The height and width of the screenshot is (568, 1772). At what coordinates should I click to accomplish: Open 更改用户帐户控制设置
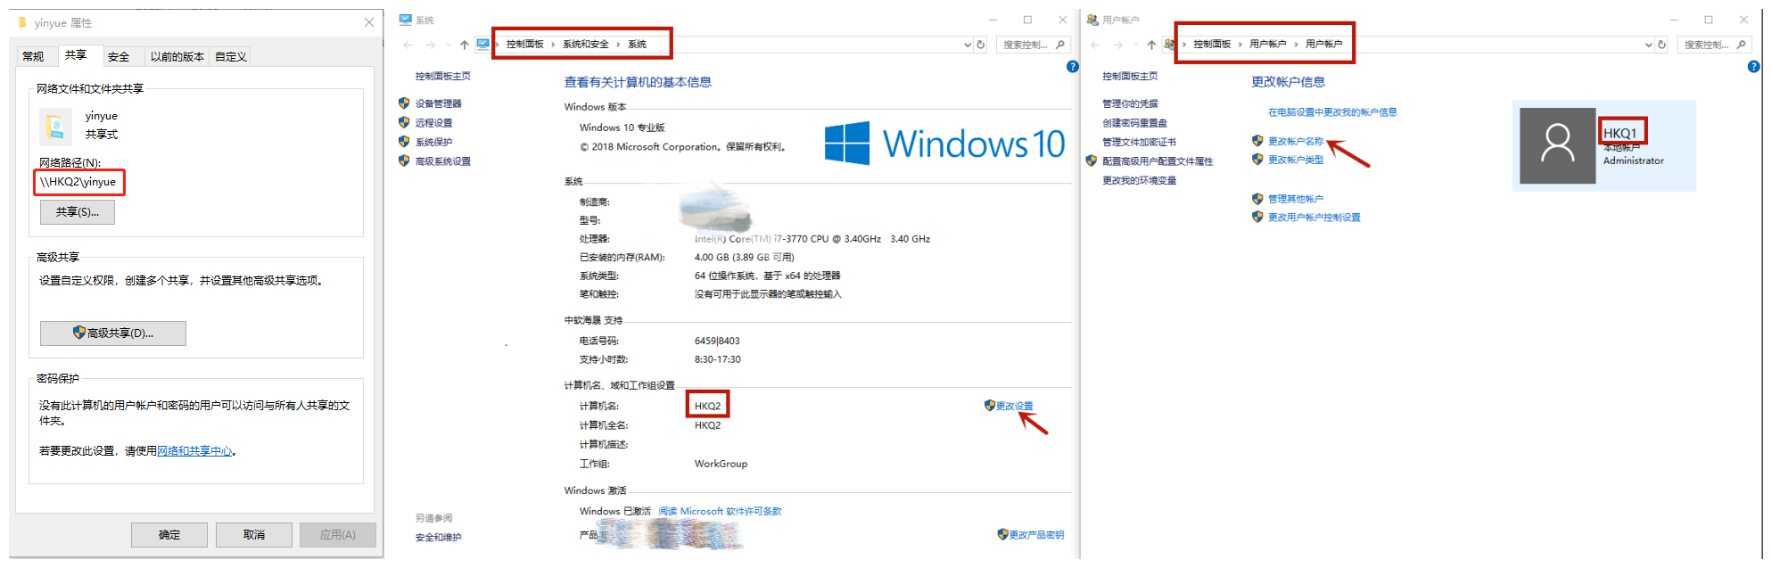[1314, 218]
